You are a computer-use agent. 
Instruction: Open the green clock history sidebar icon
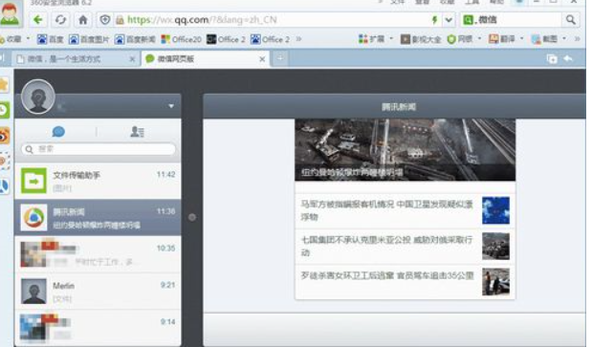pyautogui.click(x=4, y=111)
